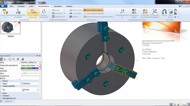Click save icon in title bar

5,2
